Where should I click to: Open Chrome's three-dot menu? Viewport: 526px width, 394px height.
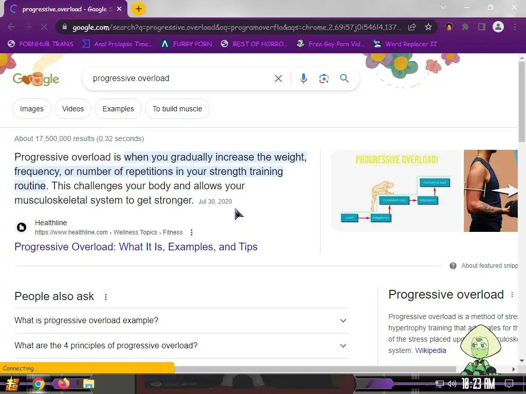[515, 27]
